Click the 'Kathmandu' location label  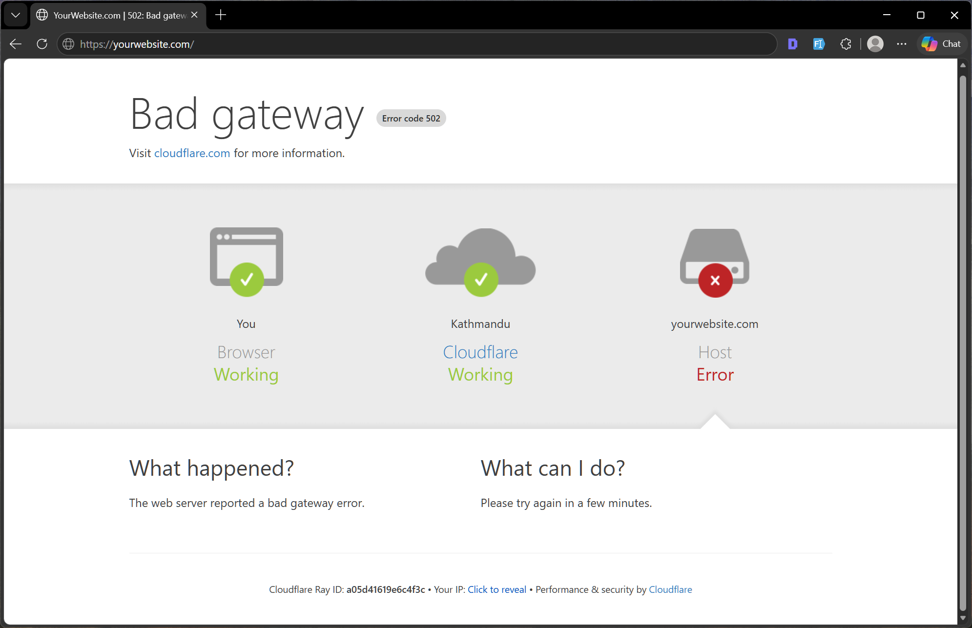coord(480,324)
